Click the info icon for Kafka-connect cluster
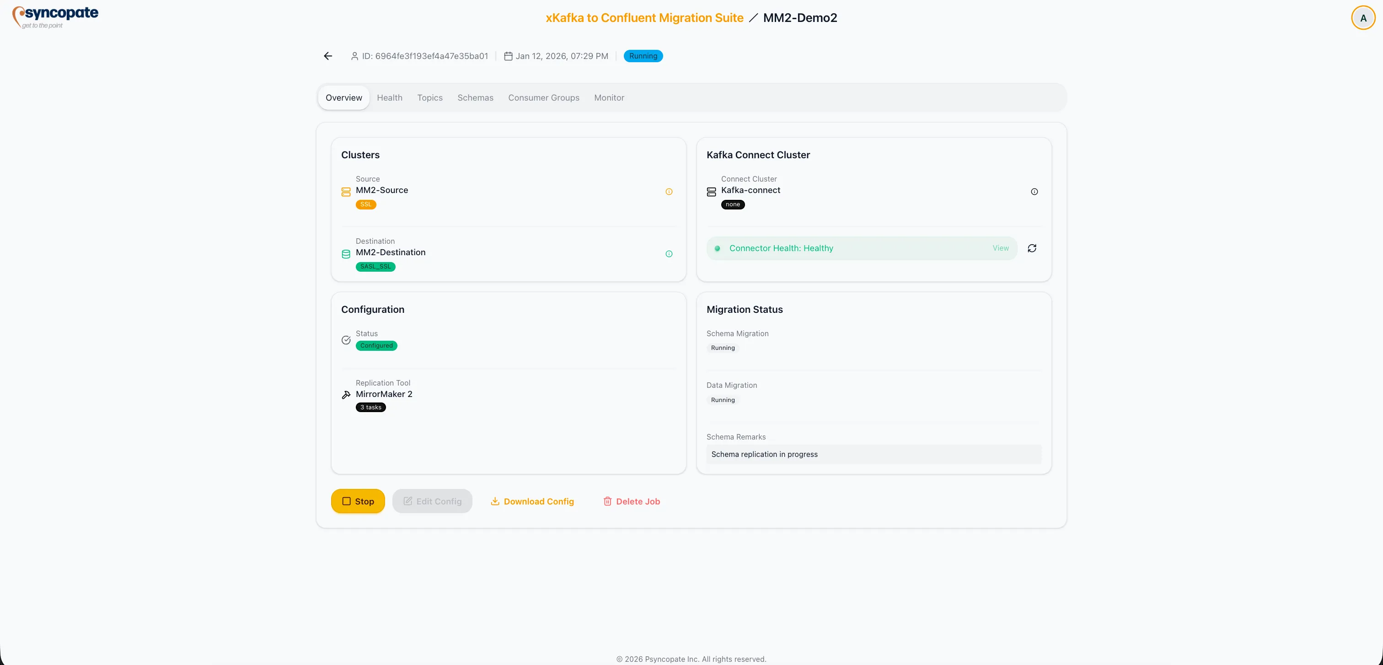The image size is (1383, 665). tap(1034, 192)
